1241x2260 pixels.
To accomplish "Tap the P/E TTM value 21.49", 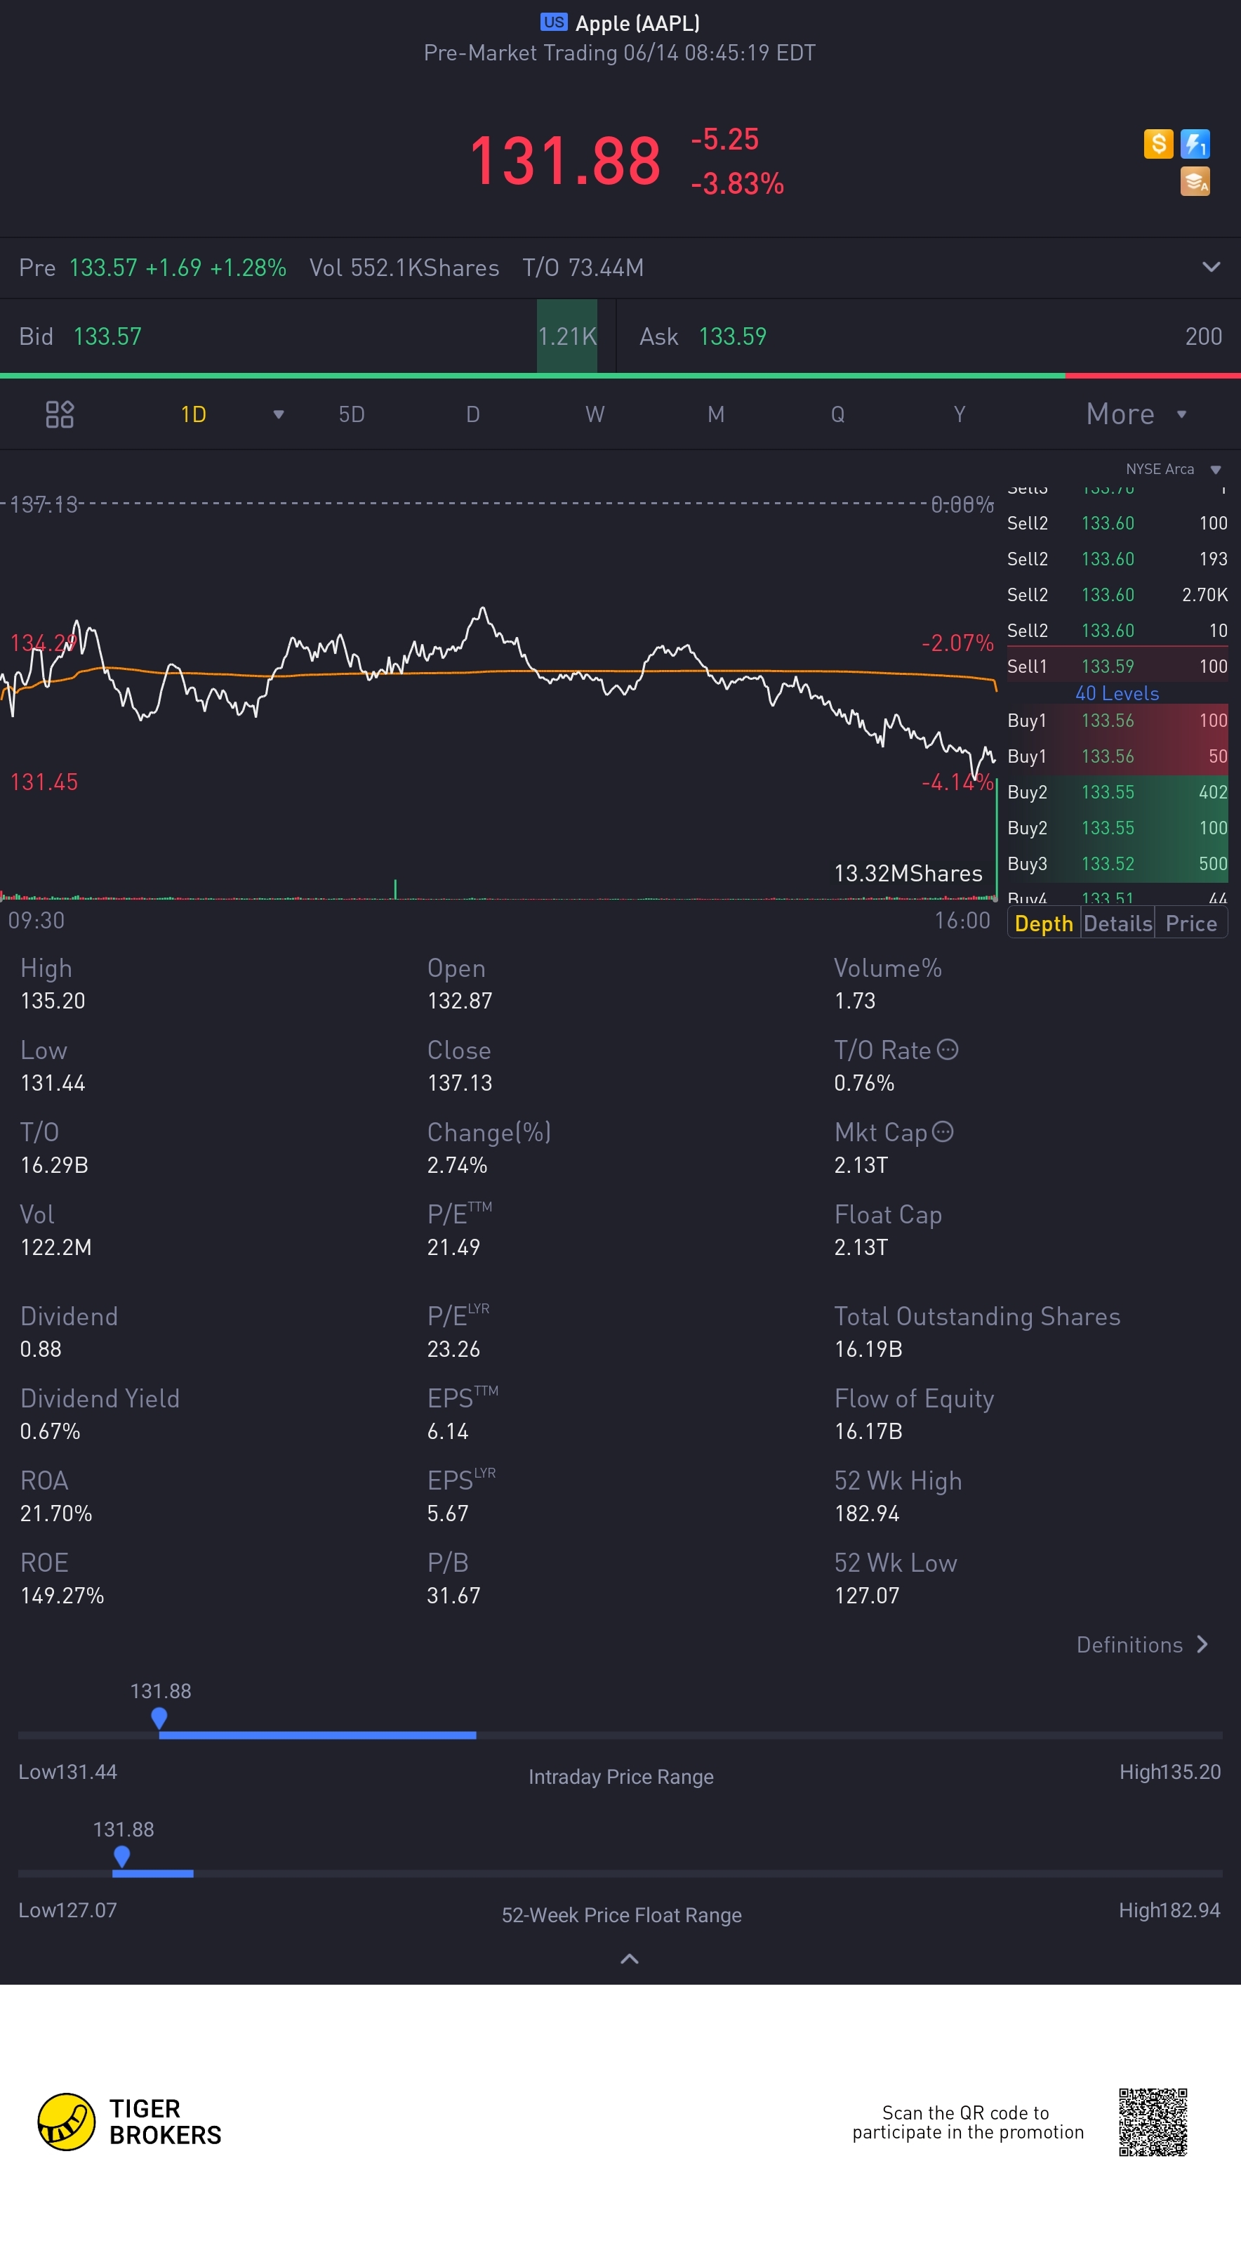I will (x=453, y=1247).
